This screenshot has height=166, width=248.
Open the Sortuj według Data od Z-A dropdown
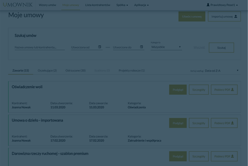coord(222,71)
